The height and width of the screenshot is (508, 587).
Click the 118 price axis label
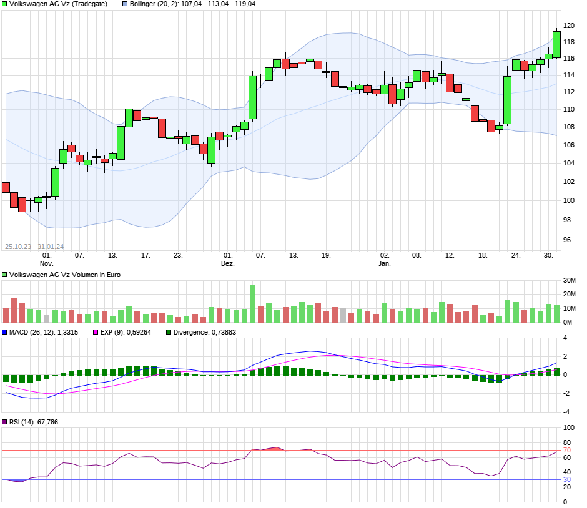coord(569,42)
